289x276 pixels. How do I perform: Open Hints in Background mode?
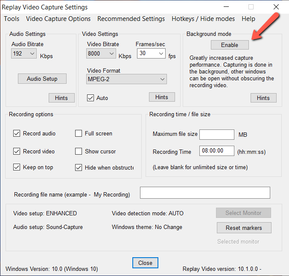263,98
